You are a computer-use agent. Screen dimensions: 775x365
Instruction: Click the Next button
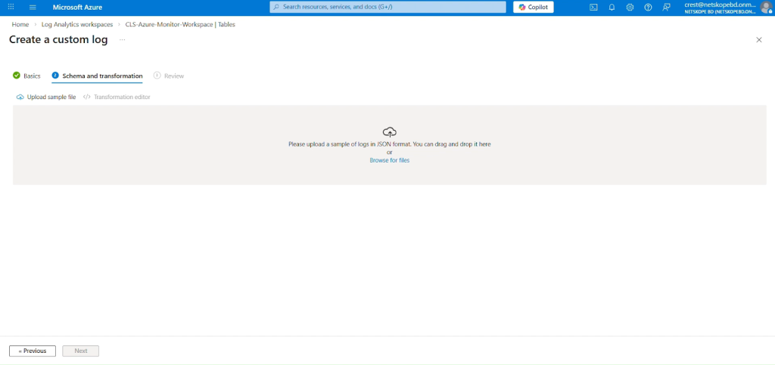tap(80, 351)
